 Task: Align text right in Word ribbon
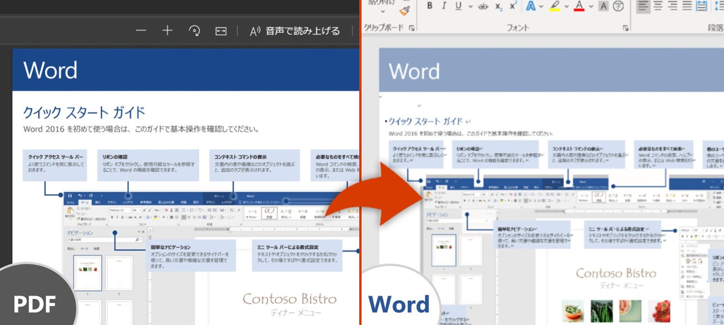click(672, 6)
